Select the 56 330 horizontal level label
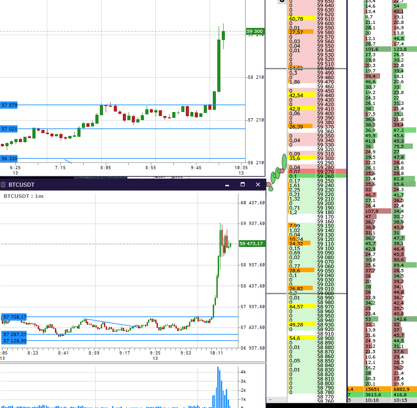This screenshot has width=417, height=408. (9, 158)
